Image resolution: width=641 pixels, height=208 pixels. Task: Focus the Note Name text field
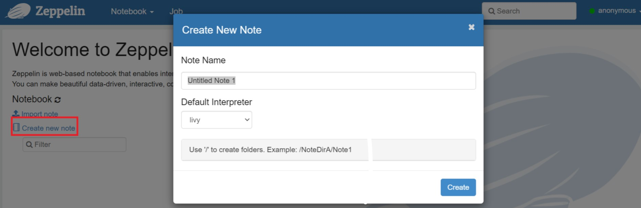click(328, 81)
